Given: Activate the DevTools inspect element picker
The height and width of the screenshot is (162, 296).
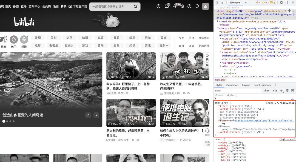Looking at the screenshot, I should tap(217, 2).
